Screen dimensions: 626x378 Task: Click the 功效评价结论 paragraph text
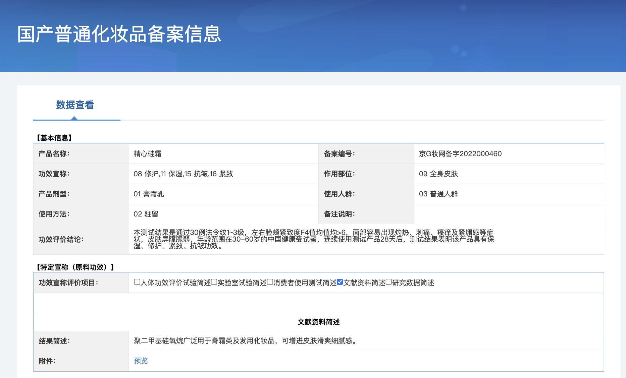tap(314, 239)
